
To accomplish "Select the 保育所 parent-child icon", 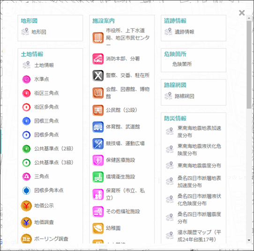I will pyautogui.click(x=98, y=194).
